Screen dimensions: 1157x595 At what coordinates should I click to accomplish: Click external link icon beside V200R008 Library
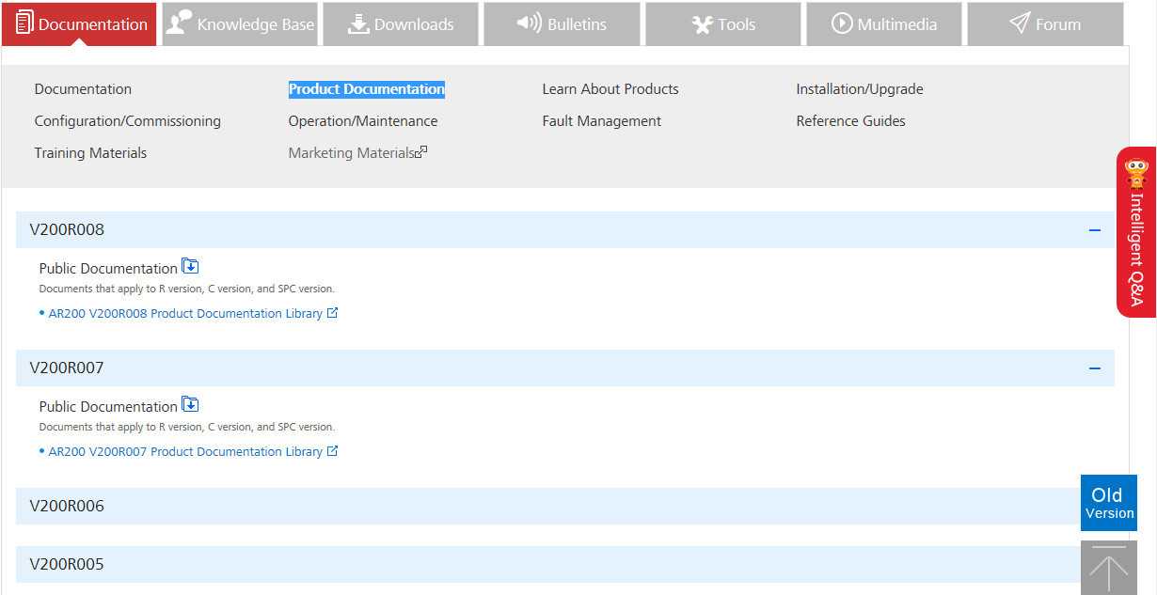tap(332, 313)
